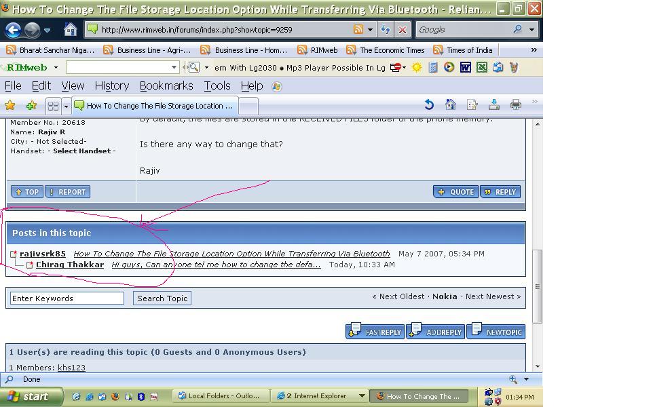Screen dimensions: 653x407
Task: Click the yellow sun icon on RIMweb toolbar
Action: click(417, 67)
